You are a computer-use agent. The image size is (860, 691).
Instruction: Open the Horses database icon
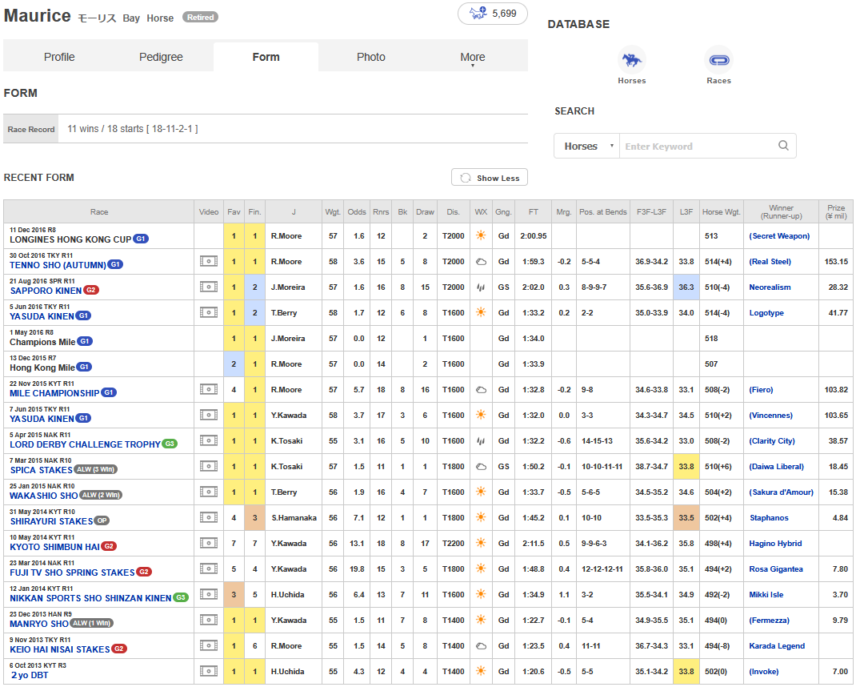pos(631,60)
